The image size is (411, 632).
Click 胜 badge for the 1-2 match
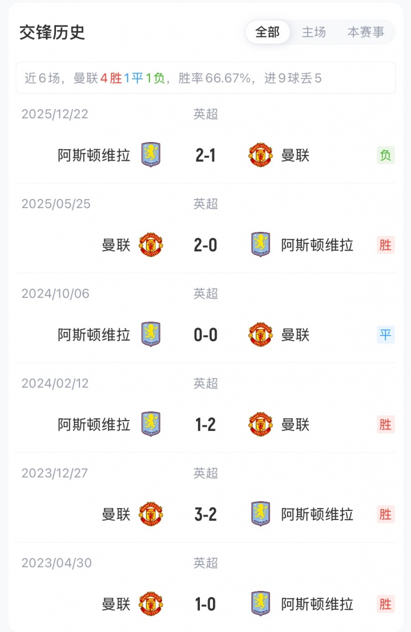pyautogui.click(x=385, y=425)
